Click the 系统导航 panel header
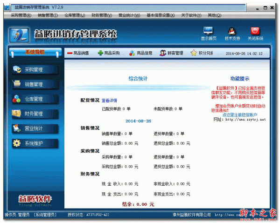This screenshot has width=280, height=223. pyautogui.click(x=35, y=52)
